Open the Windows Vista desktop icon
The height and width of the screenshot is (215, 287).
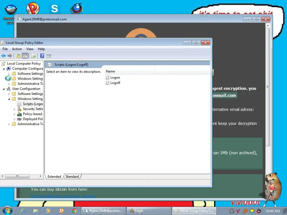(x=11, y=14)
